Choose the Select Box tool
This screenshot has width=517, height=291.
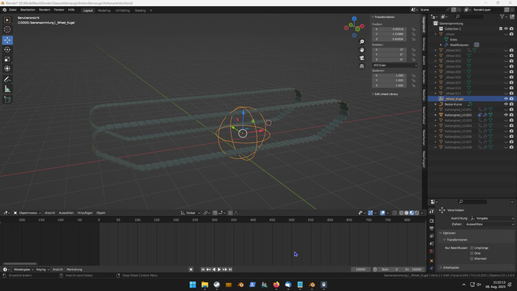8,20
